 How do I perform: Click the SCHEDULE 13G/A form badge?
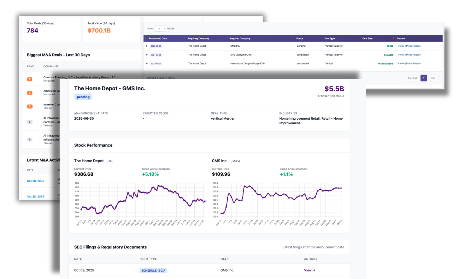tap(153, 270)
